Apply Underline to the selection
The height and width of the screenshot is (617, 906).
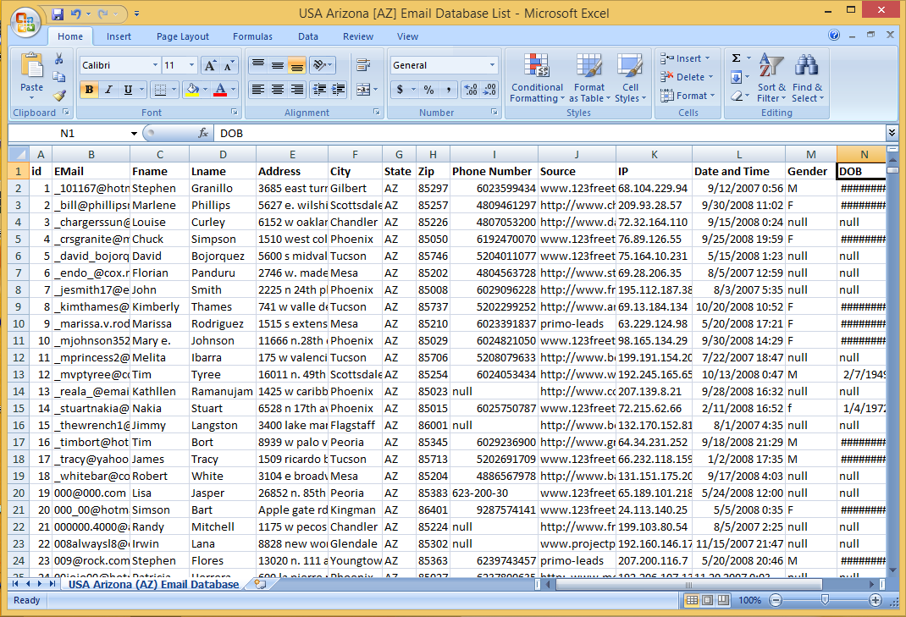(128, 90)
